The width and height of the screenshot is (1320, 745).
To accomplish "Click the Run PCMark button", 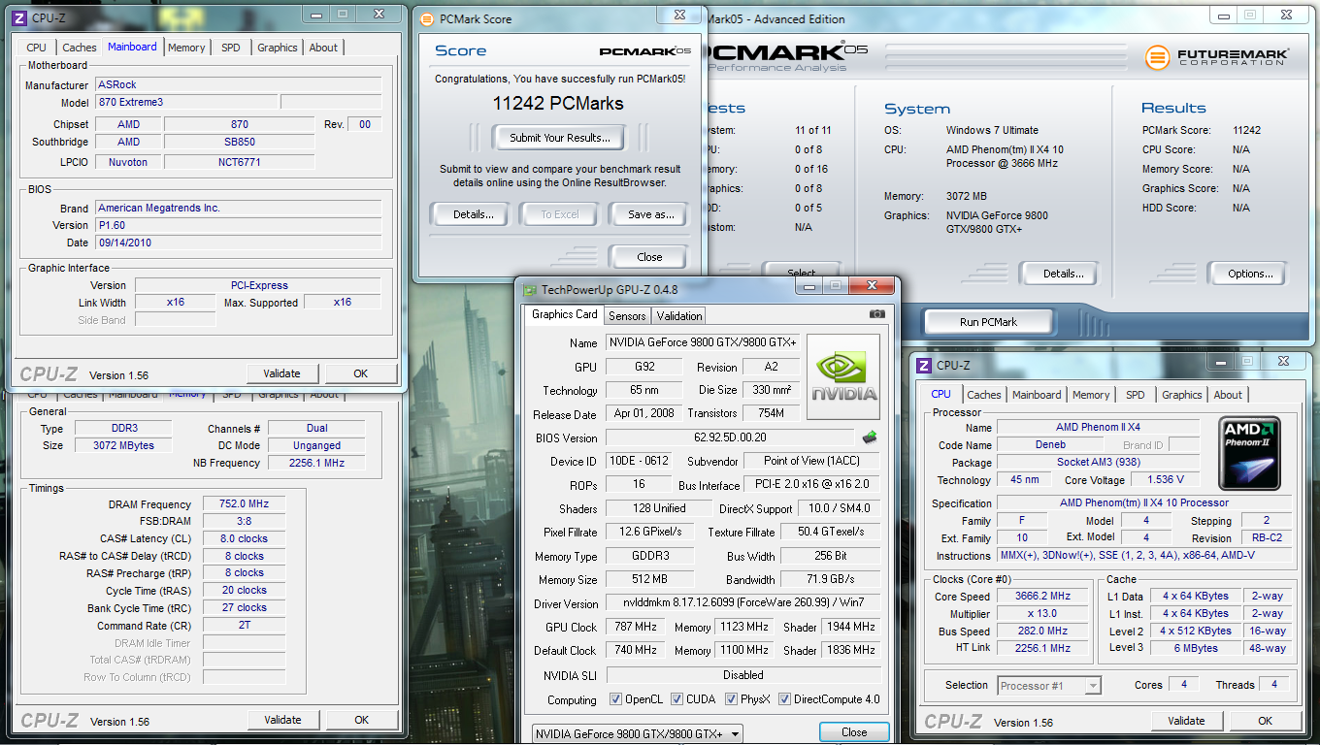I will pyautogui.click(x=988, y=322).
